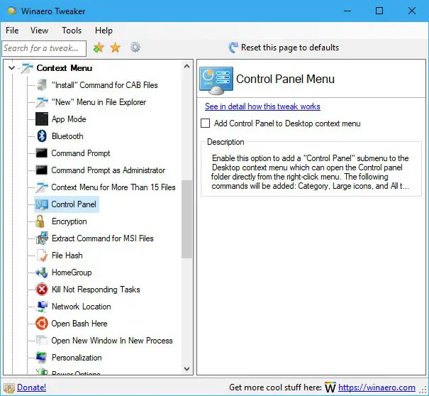Select the Bluetooth tree item
This screenshot has width=429, height=396.
67,136
